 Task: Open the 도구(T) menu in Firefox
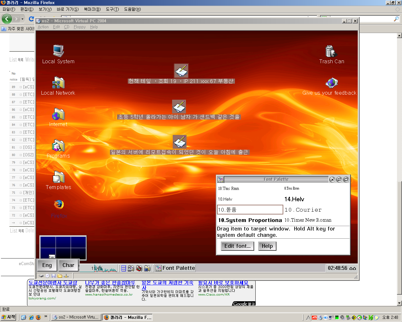112,9
